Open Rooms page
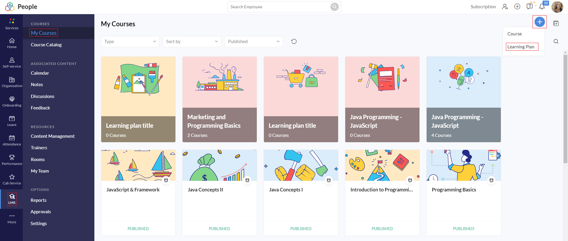The image size is (568, 241). point(38,160)
